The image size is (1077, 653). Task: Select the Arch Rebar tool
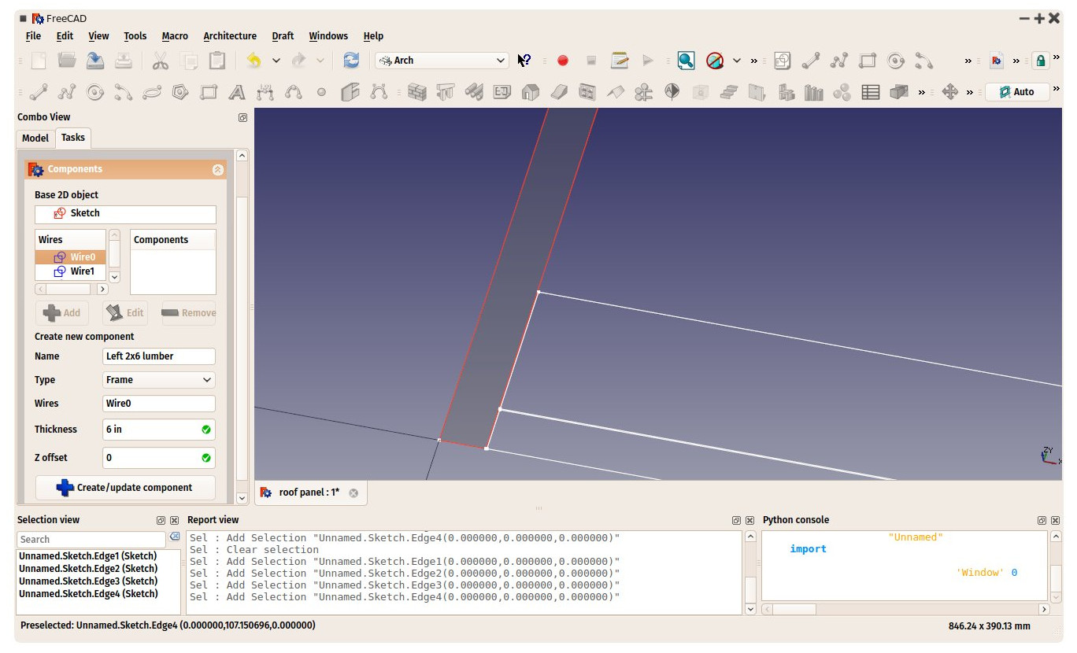coord(474,92)
